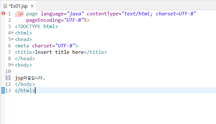Click the '"java"' value on line 1
Viewport: 216px width, 124px height.
75,14
